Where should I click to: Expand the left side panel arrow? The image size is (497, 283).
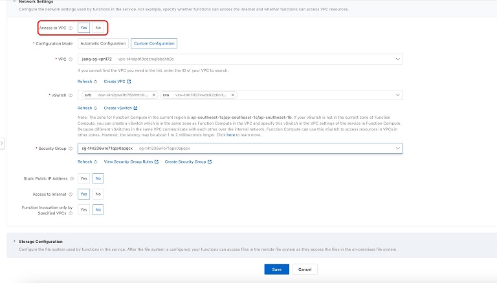tap(1, 143)
